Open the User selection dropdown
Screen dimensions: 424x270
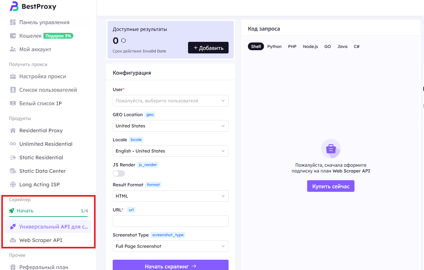click(170, 101)
